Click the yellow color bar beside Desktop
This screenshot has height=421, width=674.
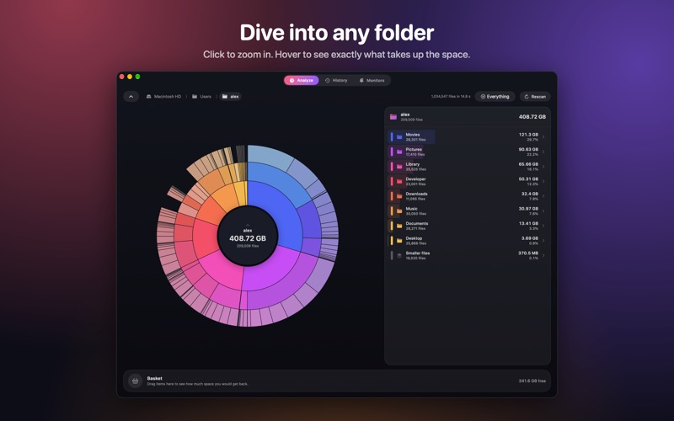pos(392,241)
